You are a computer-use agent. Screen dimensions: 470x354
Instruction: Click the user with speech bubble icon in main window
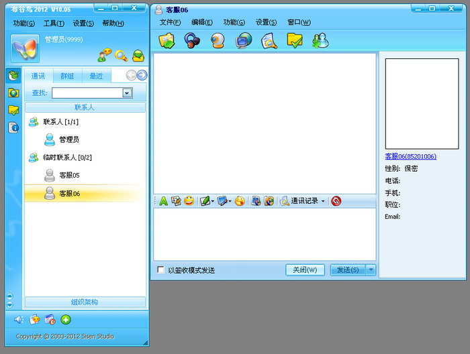[x=104, y=56]
